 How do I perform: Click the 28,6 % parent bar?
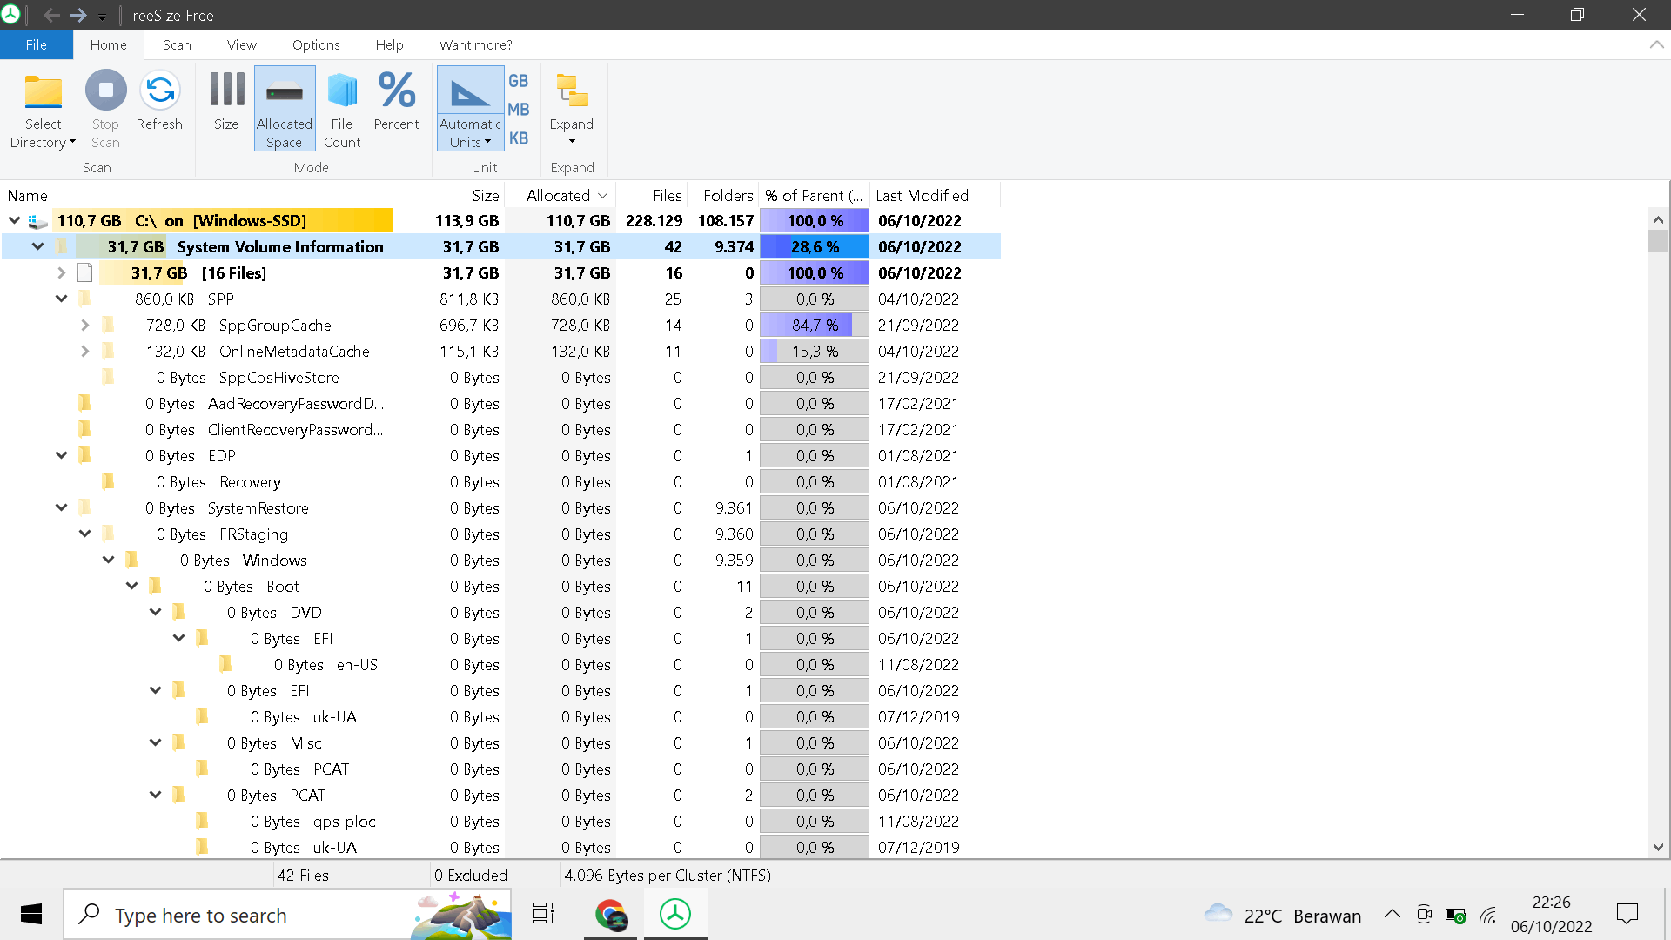[x=815, y=247]
